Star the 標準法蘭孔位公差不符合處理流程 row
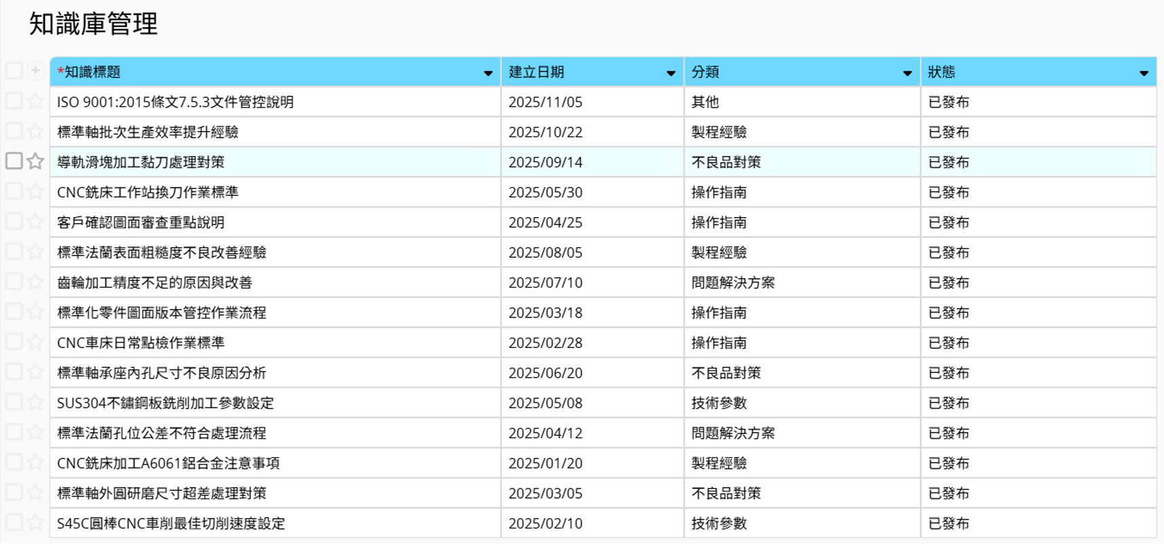This screenshot has width=1164, height=544. pyautogui.click(x=35, y=433)
